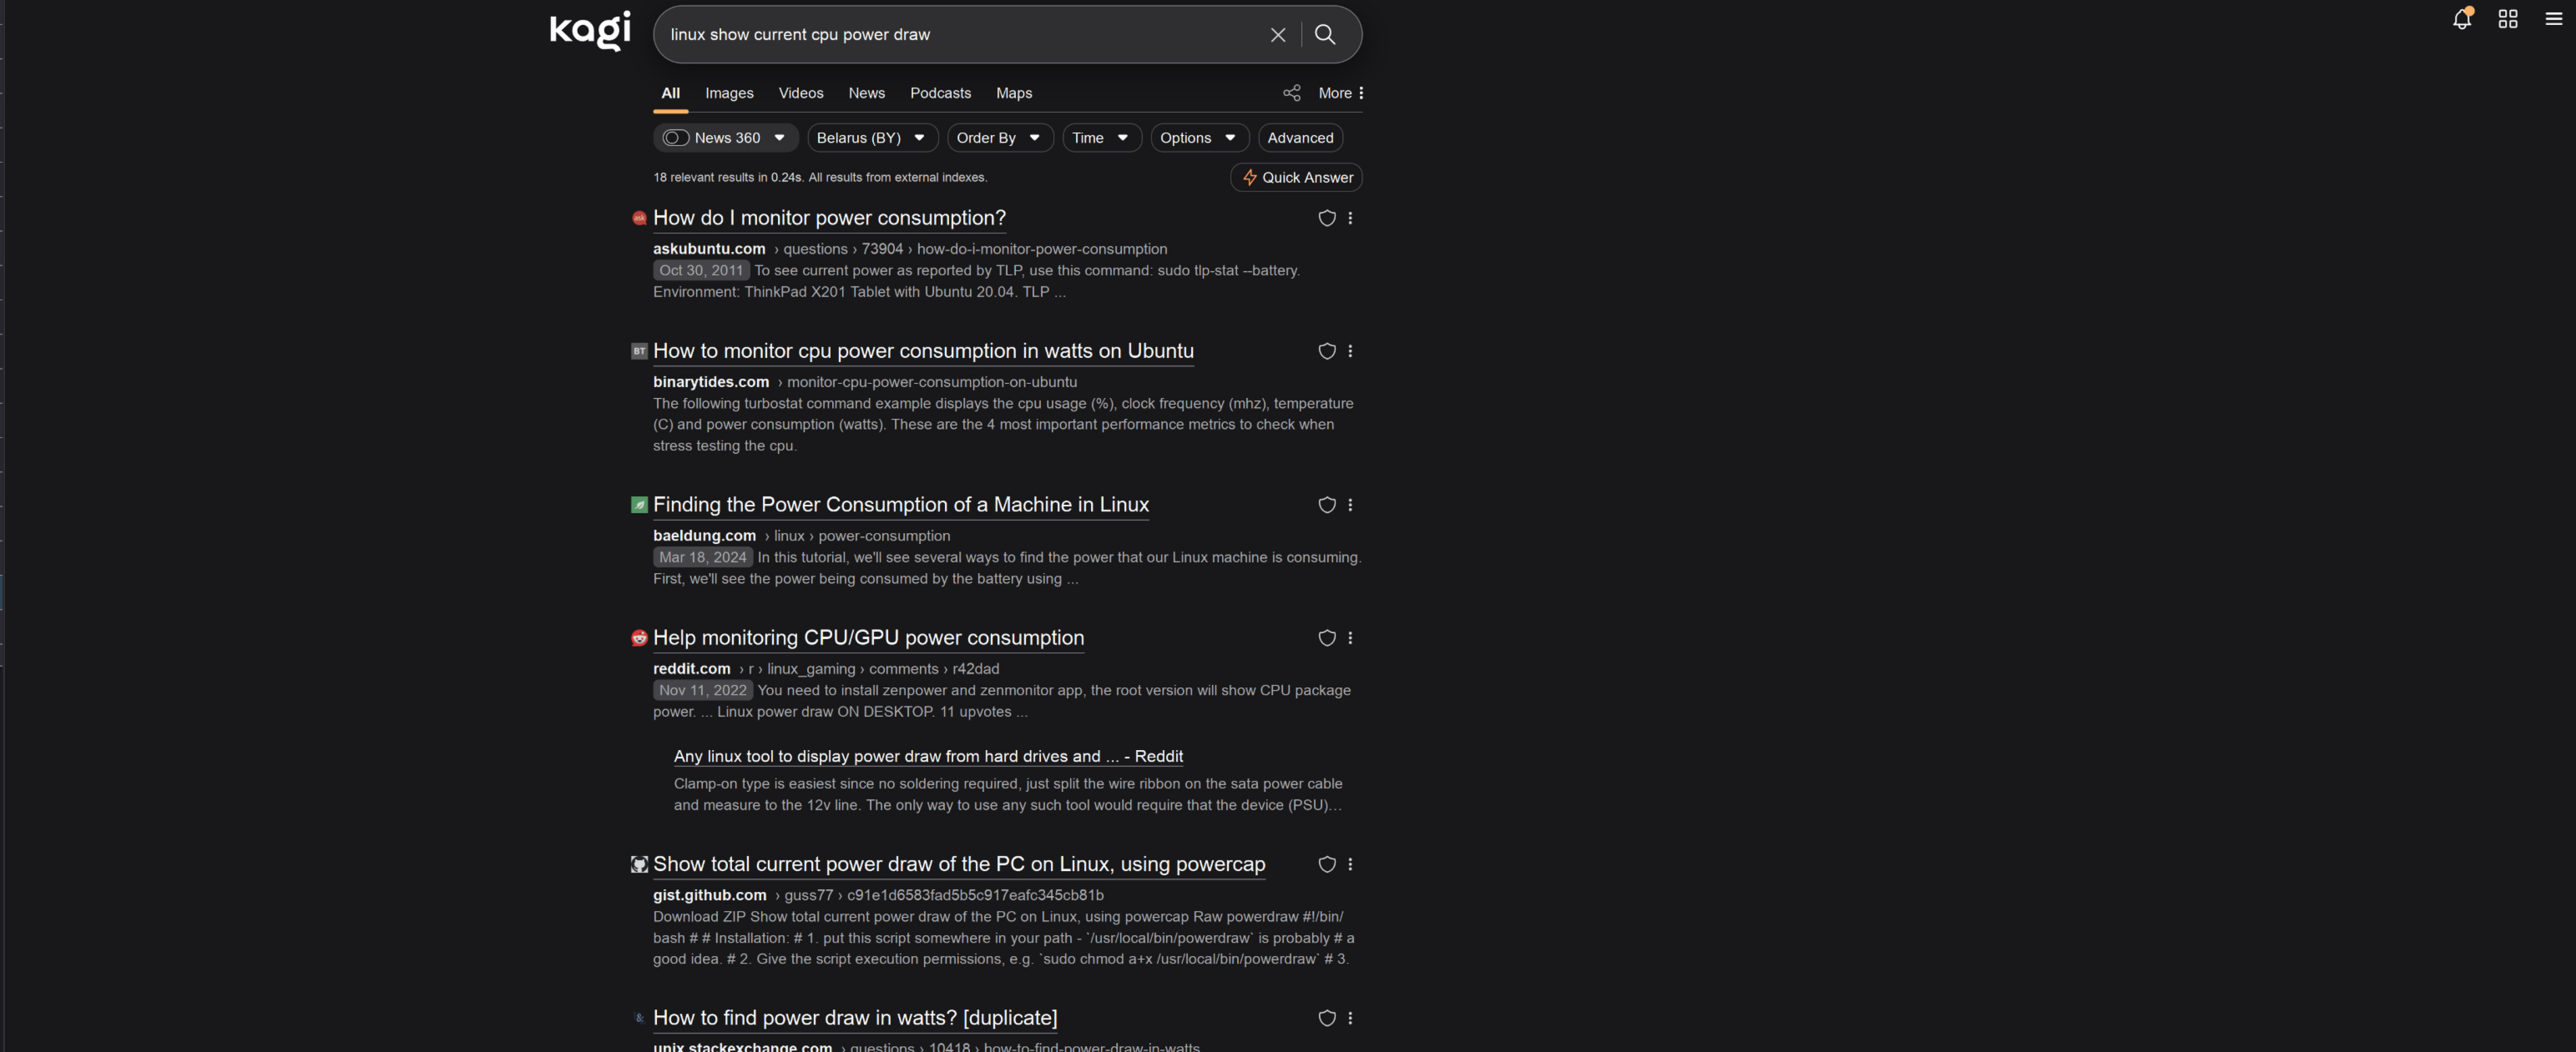
Task: Open the hamburger menu icon
Action: pyautogui.click(x=2552, y=19)
